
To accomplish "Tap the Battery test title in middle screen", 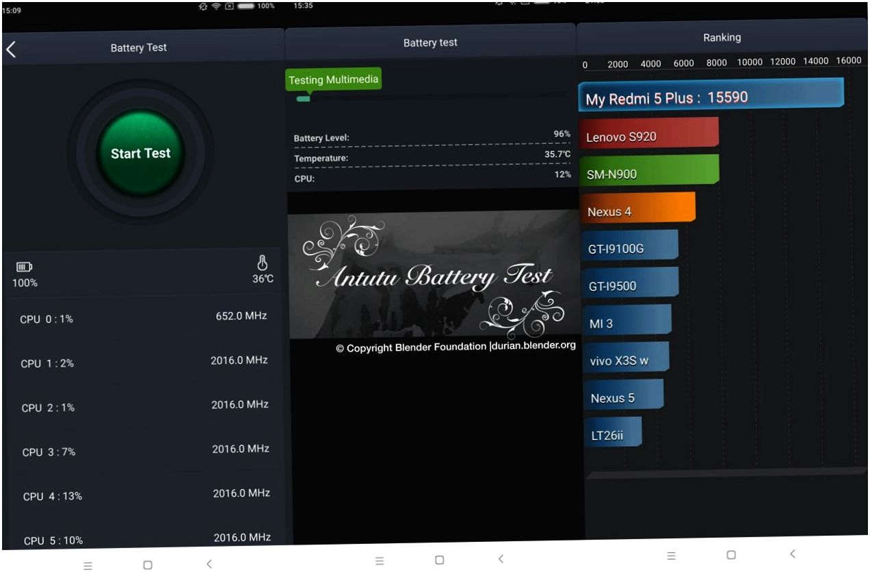I will click(430, 42).
